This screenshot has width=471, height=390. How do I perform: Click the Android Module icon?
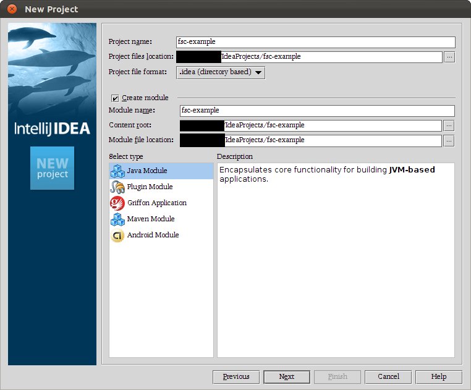pyautogui.click(x=117, y=235)
